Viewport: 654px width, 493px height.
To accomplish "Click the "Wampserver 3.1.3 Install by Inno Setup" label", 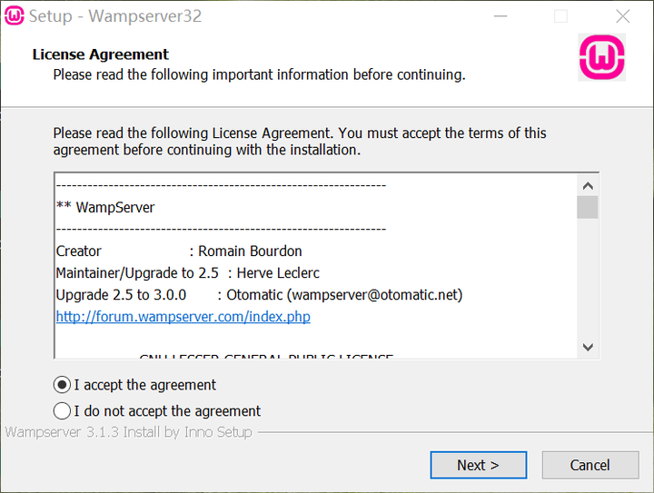I will pyautogui.click(x=128, y=432).
